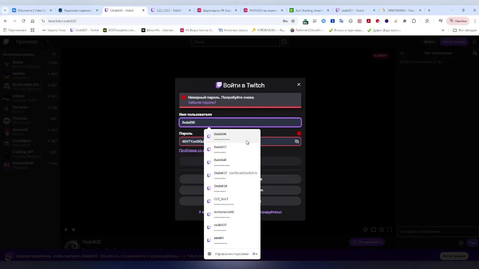The width and height of the screenshot is (479, 269).
Task: Mute the stream volume icon
Action: (x=74, y=229)
